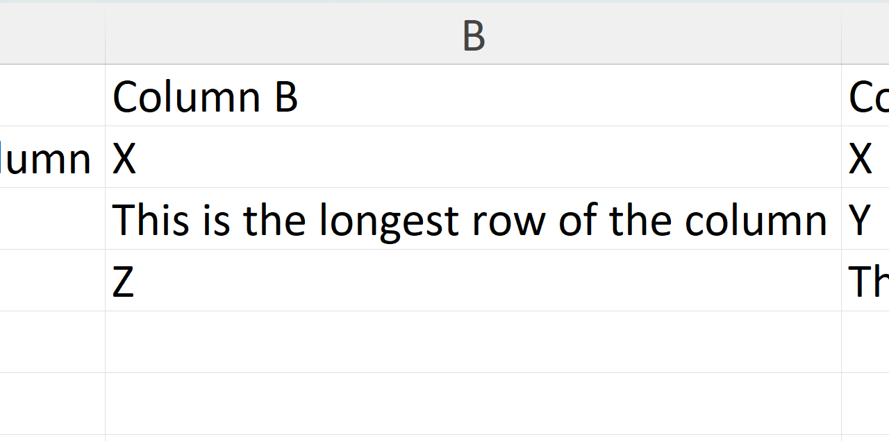Click the empty cell two rows below Z

click(x=473, y=404)
